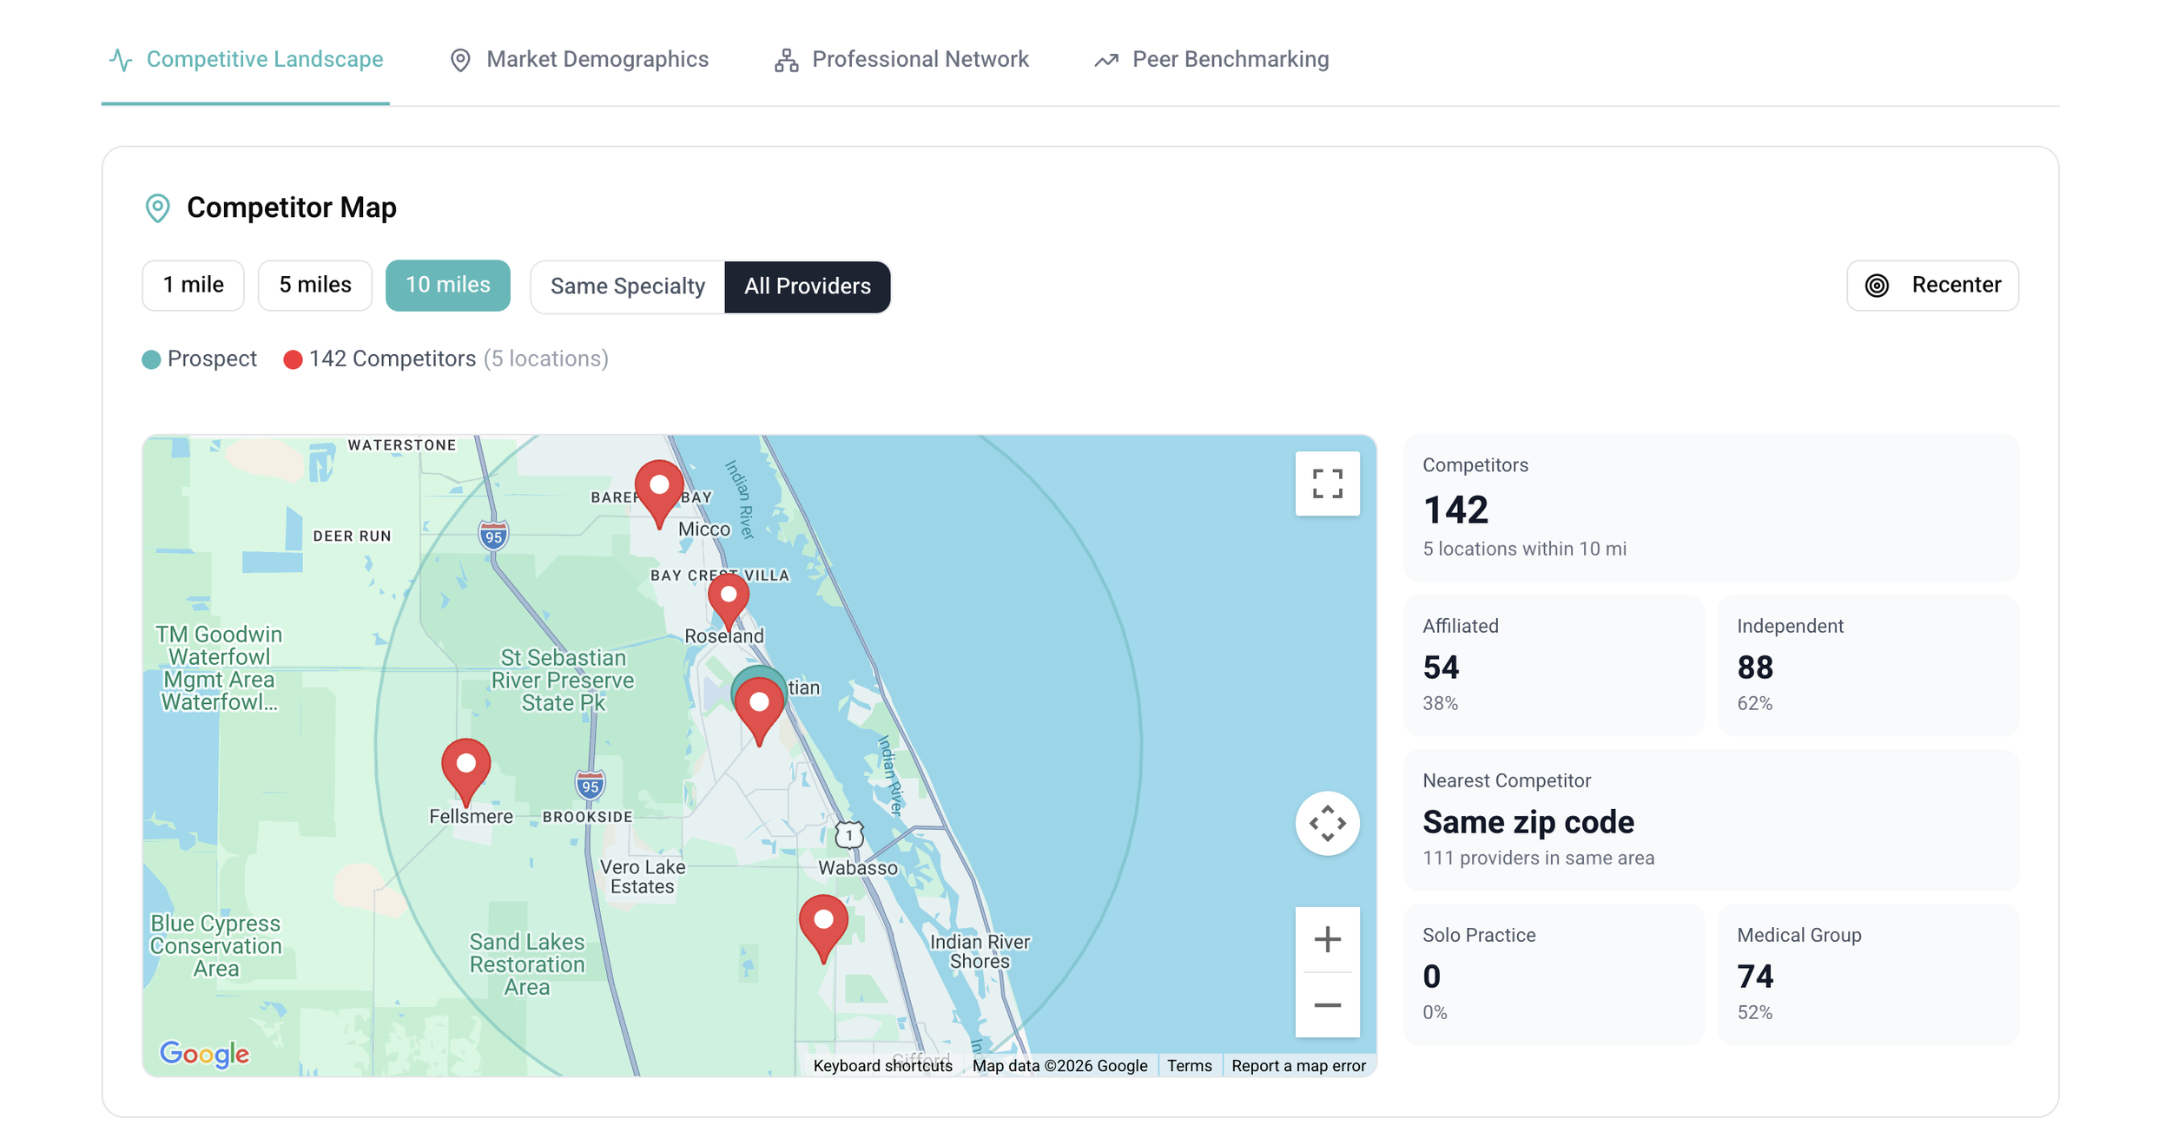Image resolution: width=2171 pixels, height=1138 pixels.
Task: Switch to the Peer Benchmarking tab
Action: tap(1230, 59)
